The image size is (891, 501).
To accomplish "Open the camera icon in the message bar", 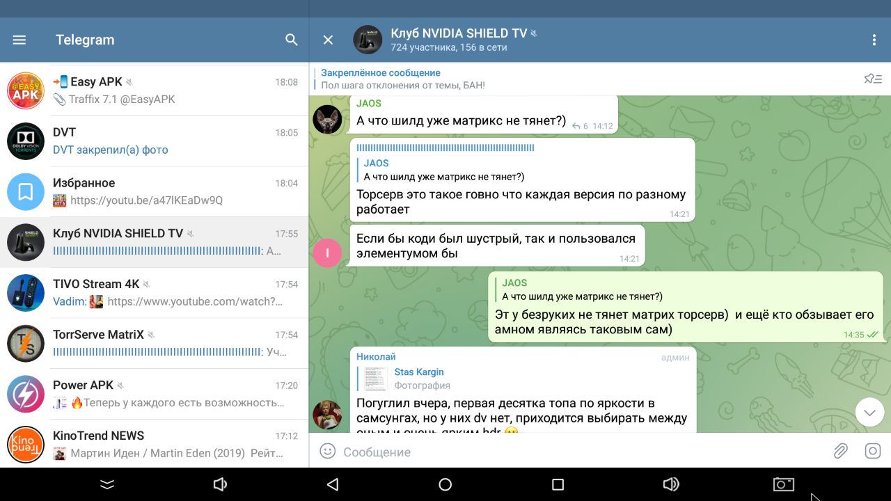I will pyautogui.click(x=873, y=451).
